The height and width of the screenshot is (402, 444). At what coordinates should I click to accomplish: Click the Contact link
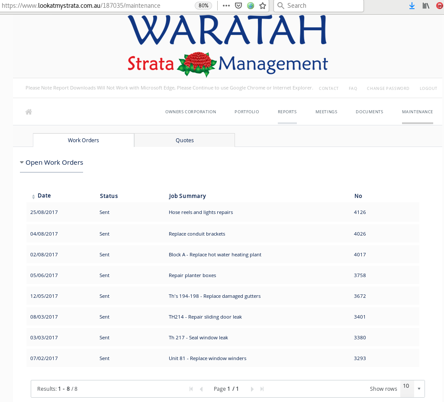[x=328, y=88]
